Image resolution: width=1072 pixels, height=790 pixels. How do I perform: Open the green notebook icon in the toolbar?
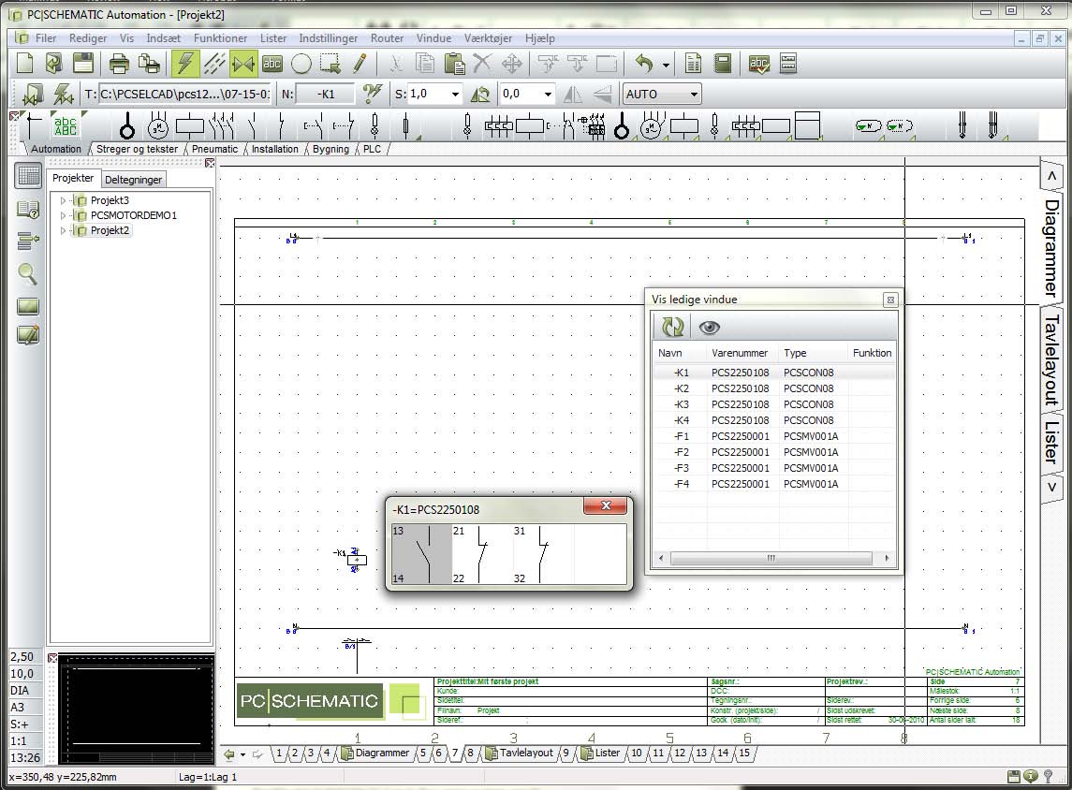coord(723,64)
